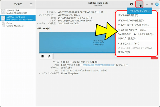
Task: Open ドライブの設定(E)… from the menu
Action: (x=130, y=39)
